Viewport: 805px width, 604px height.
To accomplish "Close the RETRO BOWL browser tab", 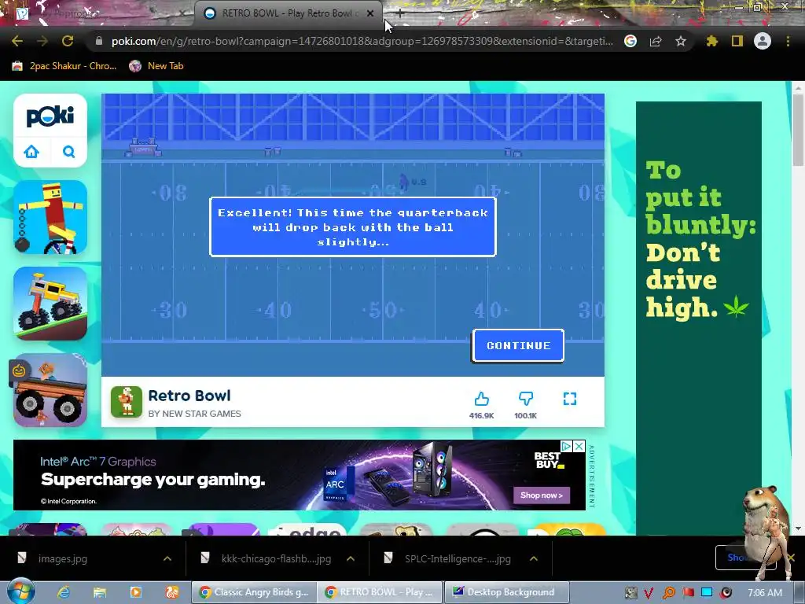I will pos(370,13).
